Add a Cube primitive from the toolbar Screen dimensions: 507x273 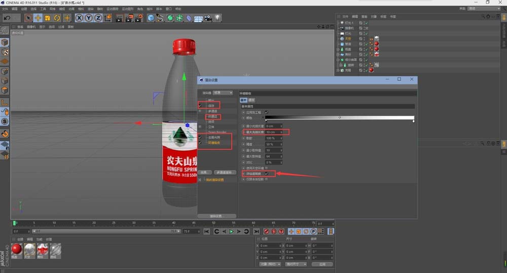point(151,18)
